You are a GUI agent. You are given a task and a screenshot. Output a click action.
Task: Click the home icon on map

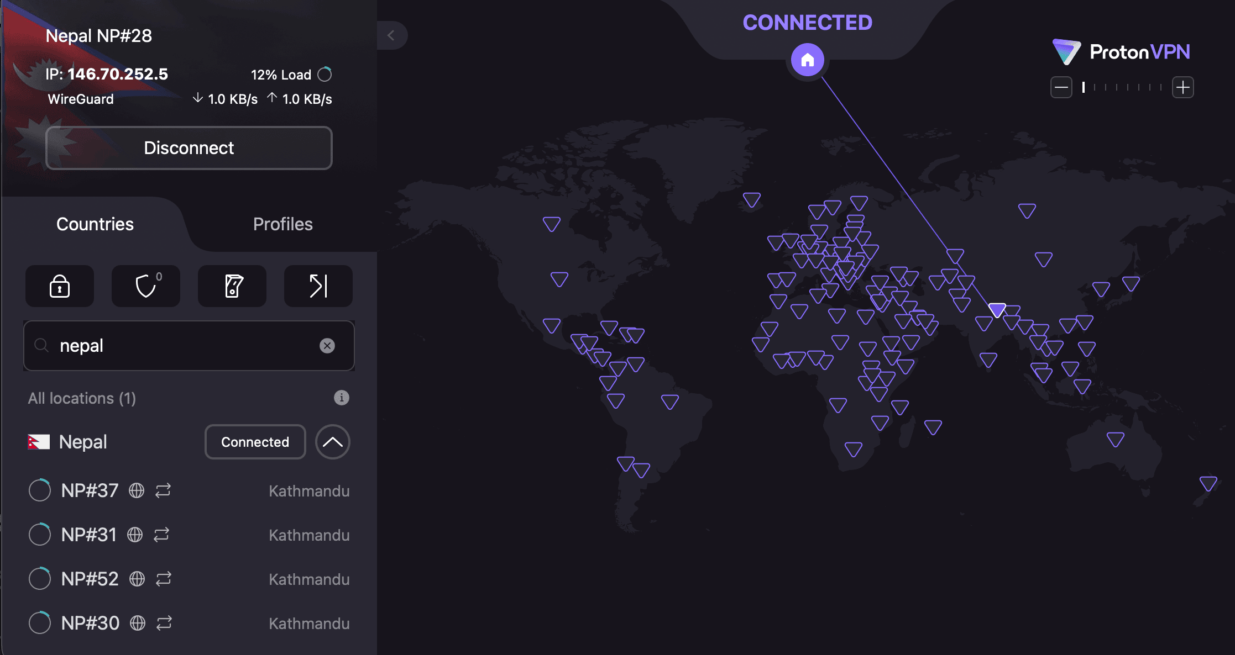pos(807,60)
